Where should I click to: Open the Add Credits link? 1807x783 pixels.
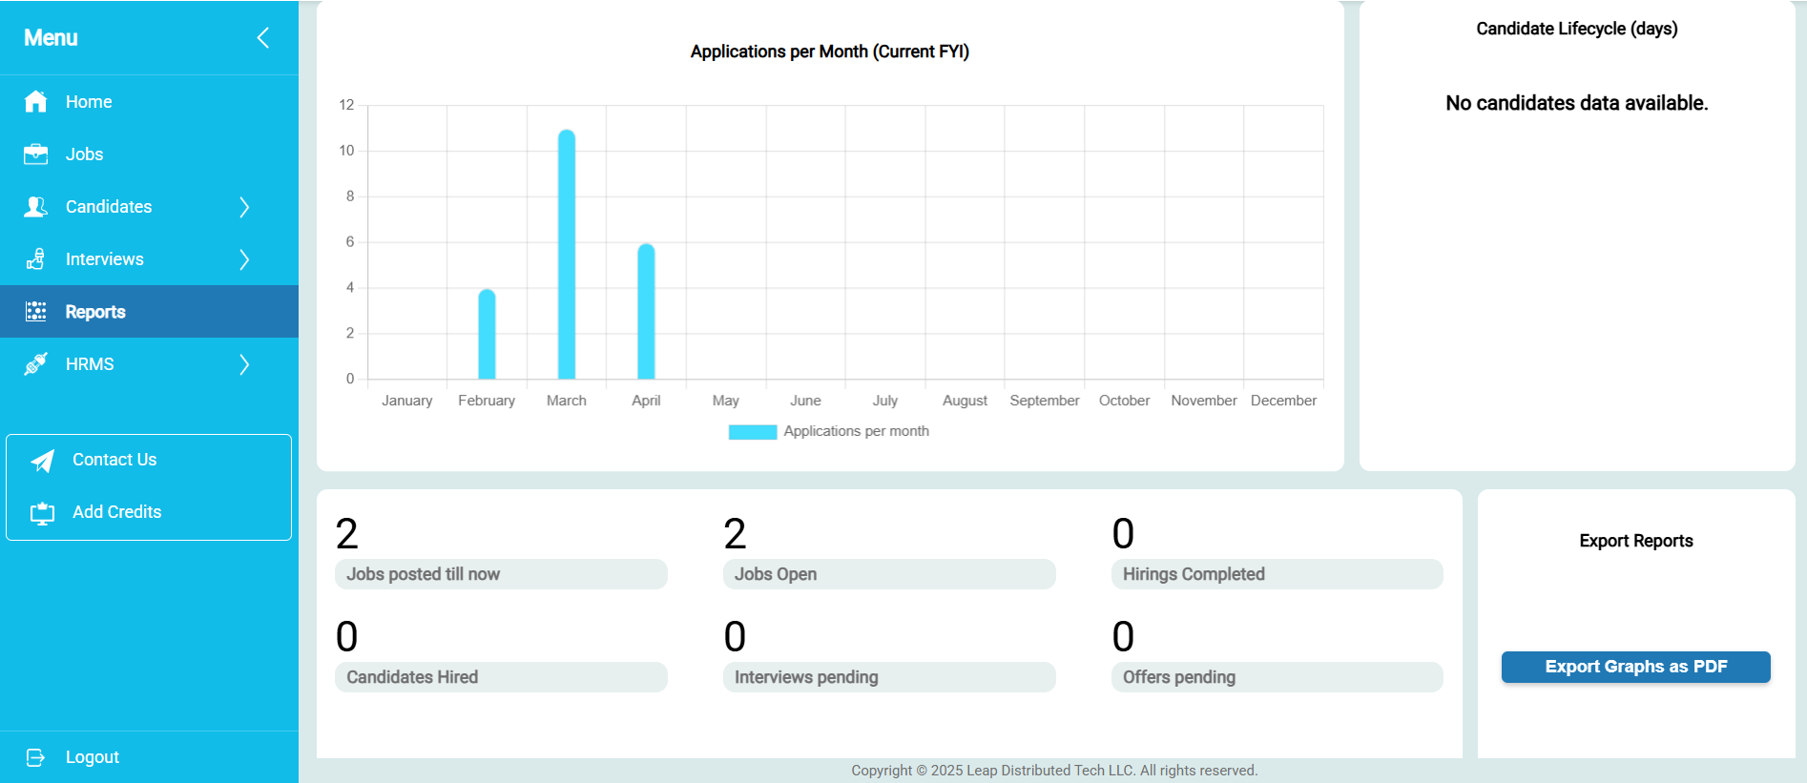point(116,512)
